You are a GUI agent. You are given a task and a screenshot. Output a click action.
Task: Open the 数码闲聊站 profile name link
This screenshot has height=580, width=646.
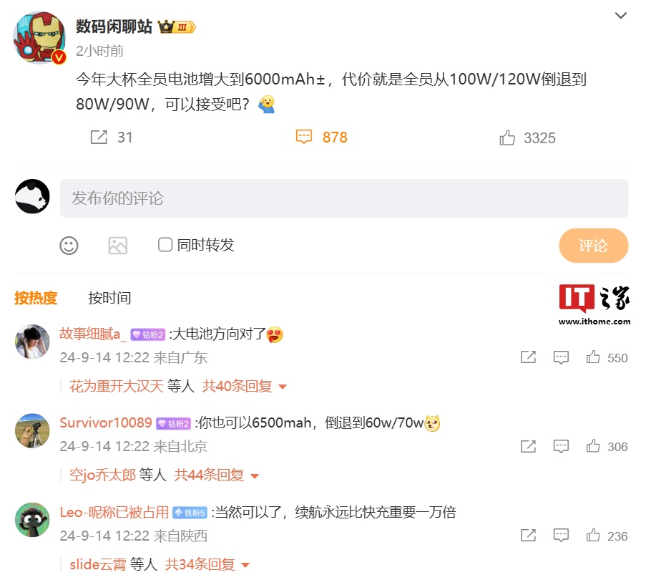(114, 26)
